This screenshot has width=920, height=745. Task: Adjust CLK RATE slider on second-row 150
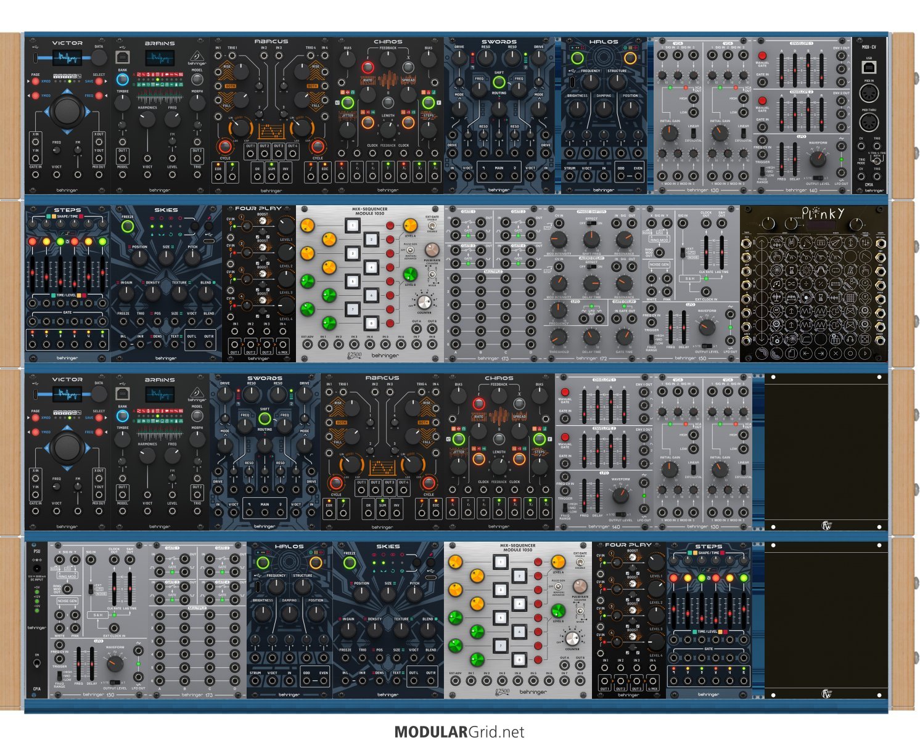pyautogui.click(x=706, y=253)
